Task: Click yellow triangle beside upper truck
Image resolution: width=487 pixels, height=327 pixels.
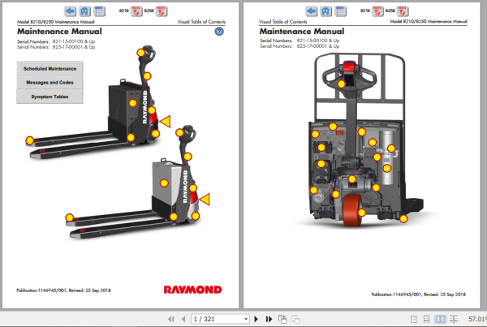Action: (x=166, y=121)
